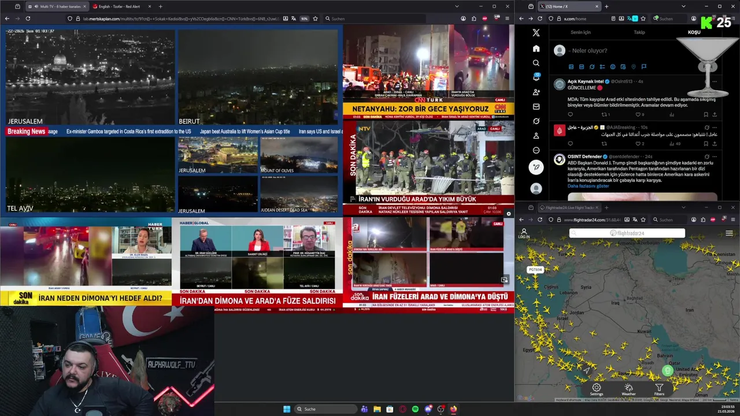Add a GIF in the X post composer

click(582, 67)
